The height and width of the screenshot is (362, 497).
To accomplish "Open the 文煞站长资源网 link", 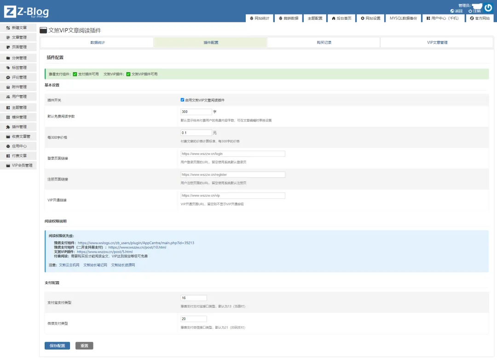I will point(123,265).
